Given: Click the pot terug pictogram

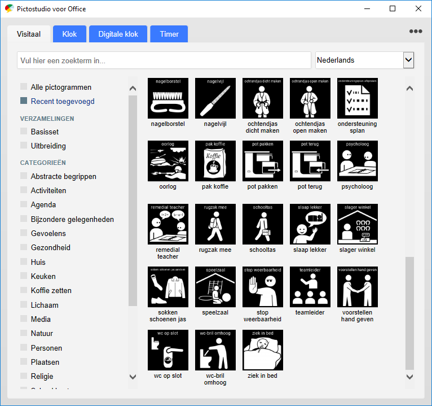Looking at the screenshot, I should 310,161.
